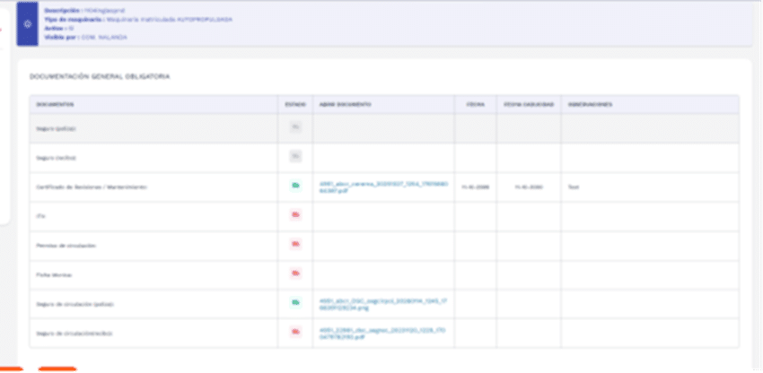Click the Estado column header
The image size is (763, 373).
(294, 104)
